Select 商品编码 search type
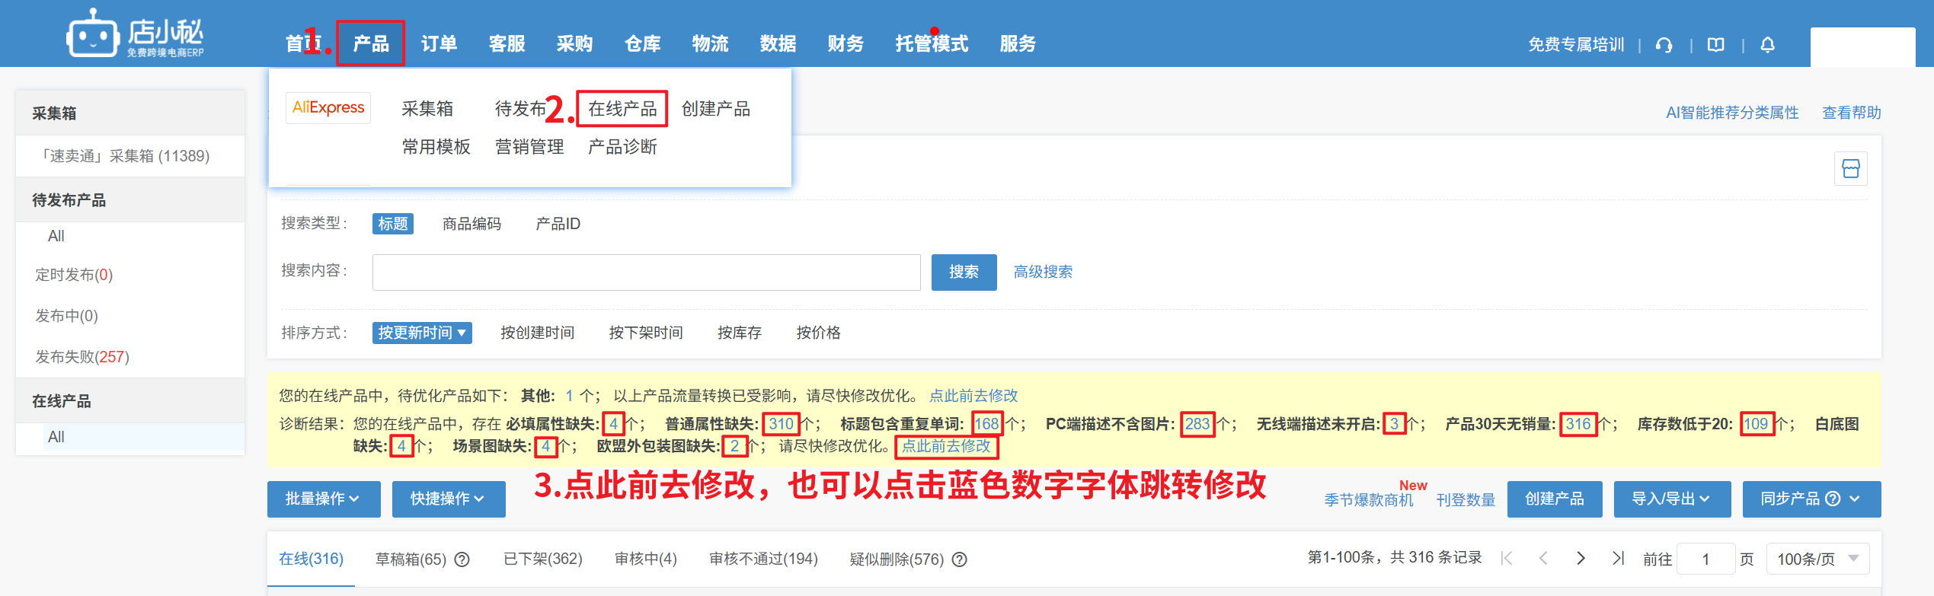 point(472,224)
